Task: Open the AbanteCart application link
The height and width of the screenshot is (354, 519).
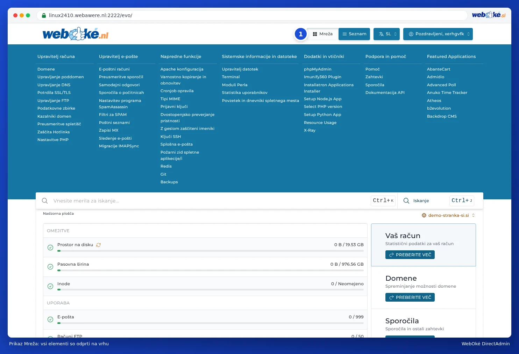Action: pyautogui.click(x=439, y=69)
